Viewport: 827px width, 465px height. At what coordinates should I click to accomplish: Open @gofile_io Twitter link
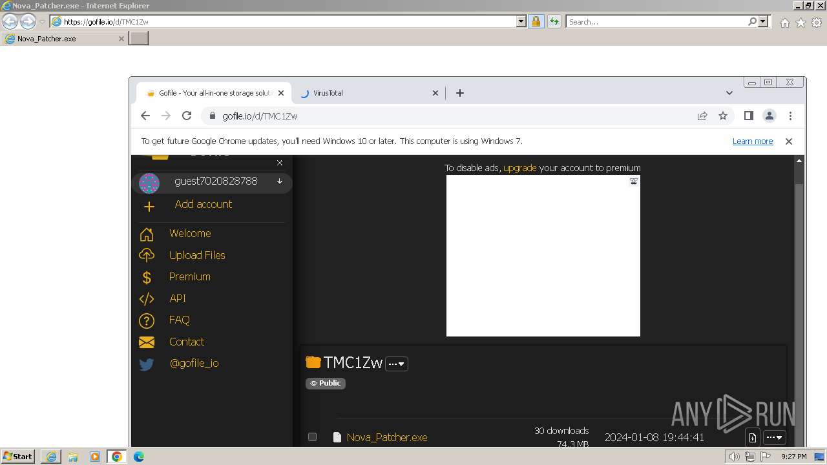pos(194,363)
